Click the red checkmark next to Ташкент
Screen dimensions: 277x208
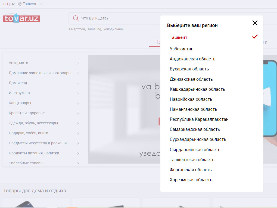click(x=255, y=37)
